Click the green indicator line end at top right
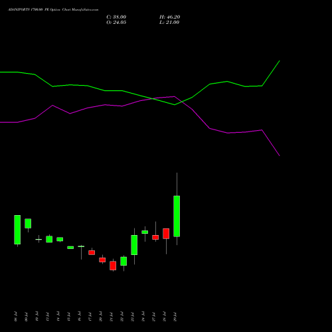 [x=280, y=61]
